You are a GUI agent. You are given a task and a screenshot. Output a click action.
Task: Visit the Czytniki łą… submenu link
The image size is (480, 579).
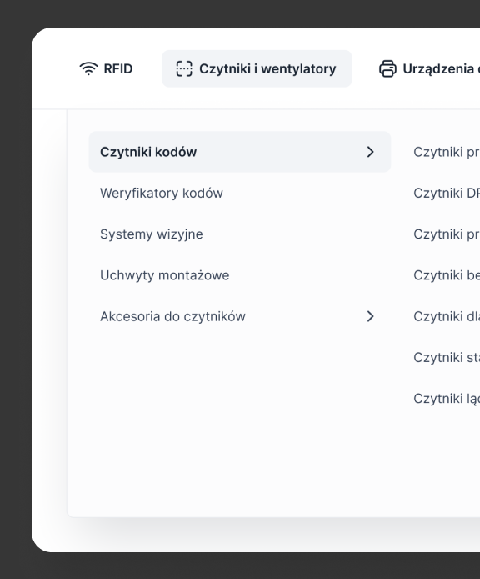pos(447,399)
